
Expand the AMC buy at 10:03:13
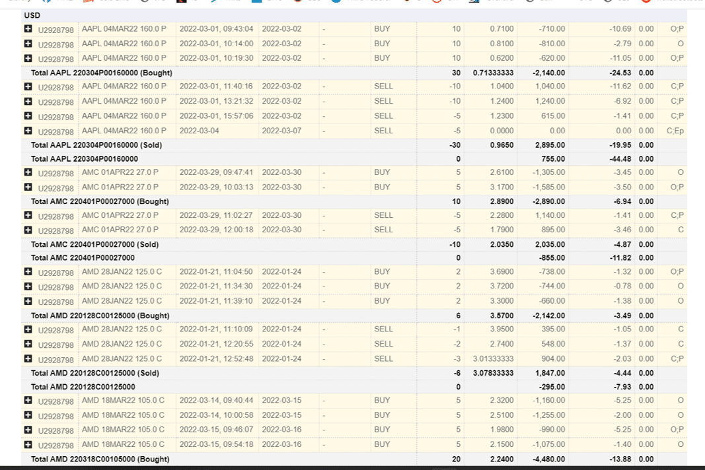click(28, 187)
